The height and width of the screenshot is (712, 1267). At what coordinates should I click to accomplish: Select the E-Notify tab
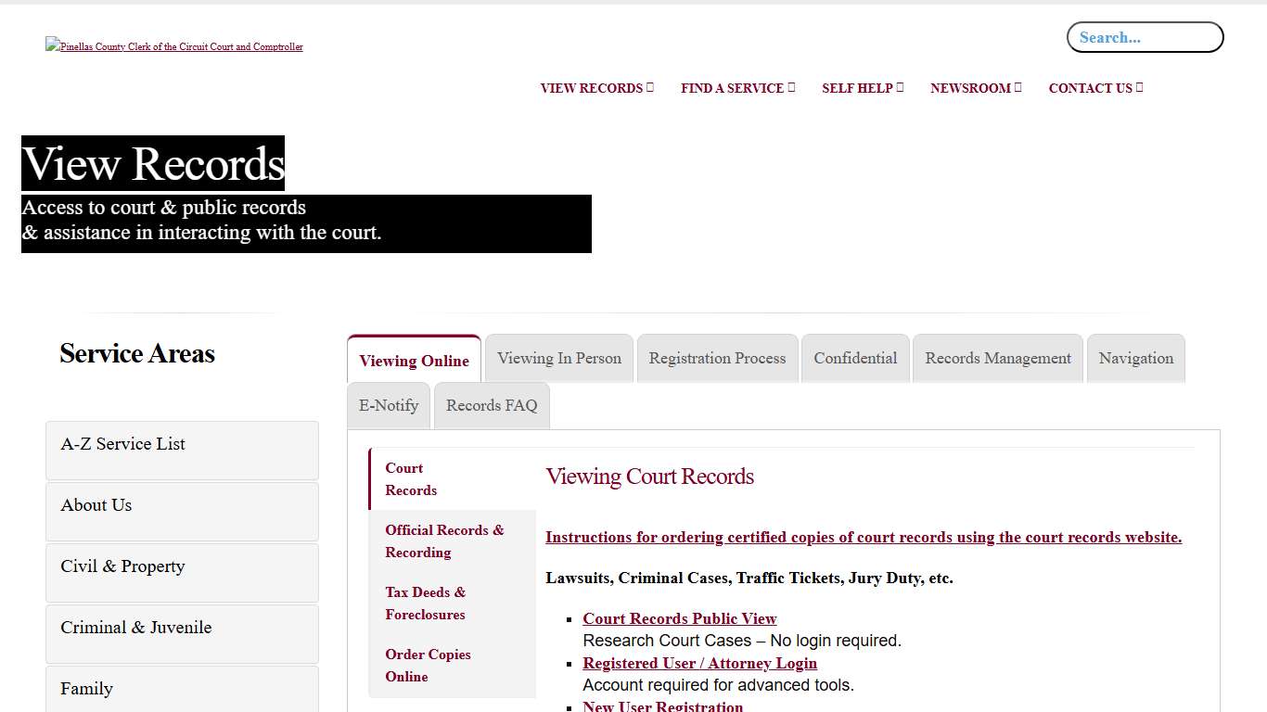click(x=389, y=406)
